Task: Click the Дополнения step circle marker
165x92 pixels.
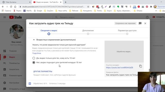Action: tap(88, 34)
